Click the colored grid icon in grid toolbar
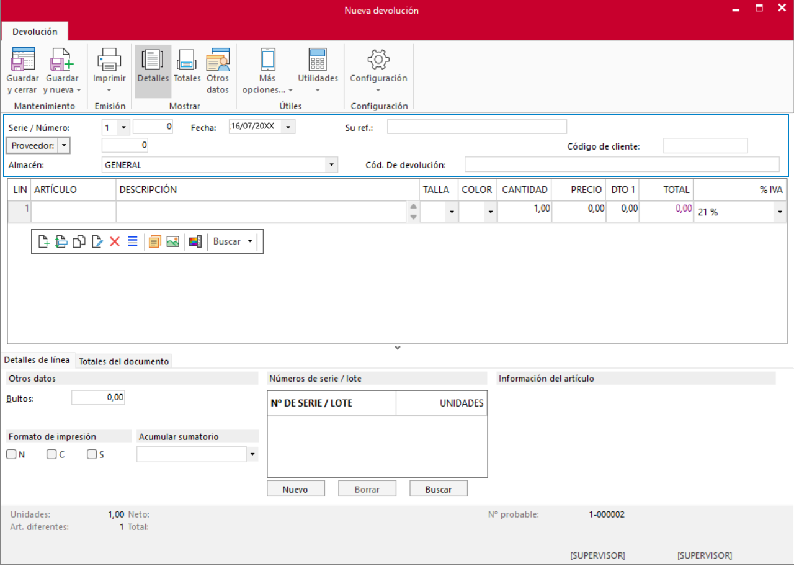Viewport: 794px width, 566px height. coord(195,241)
